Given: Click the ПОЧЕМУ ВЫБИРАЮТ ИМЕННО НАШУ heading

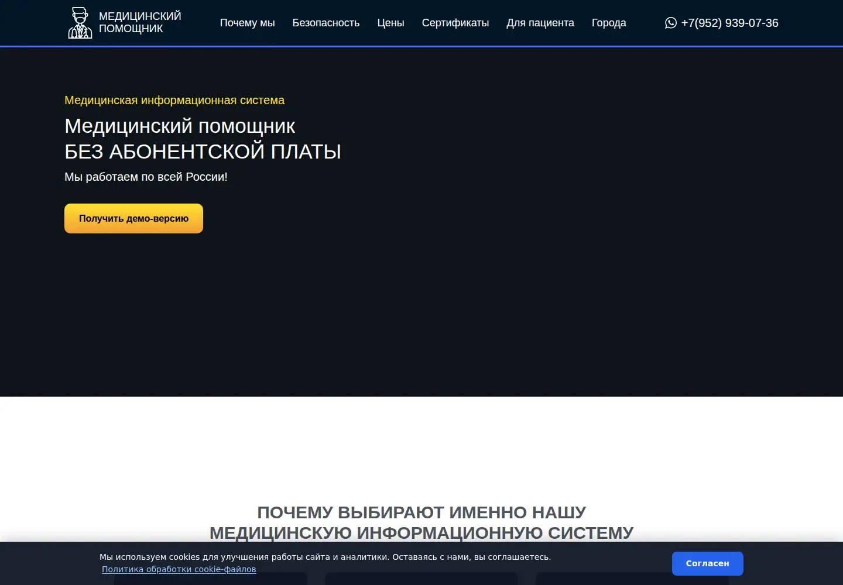Looking at the screenshot, I should pos(421,512).
